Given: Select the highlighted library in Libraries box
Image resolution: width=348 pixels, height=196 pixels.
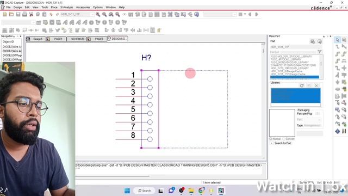Looking at the screenshot, I should click(296, 96).
